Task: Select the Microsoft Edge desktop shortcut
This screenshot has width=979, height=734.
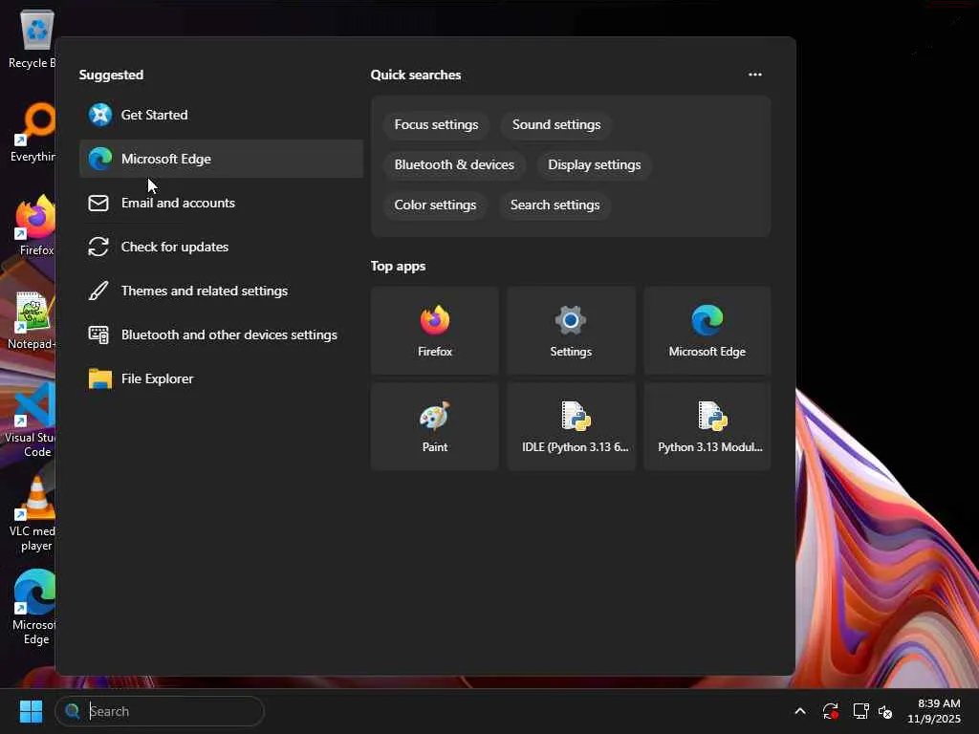Action: tap(34, 608)
